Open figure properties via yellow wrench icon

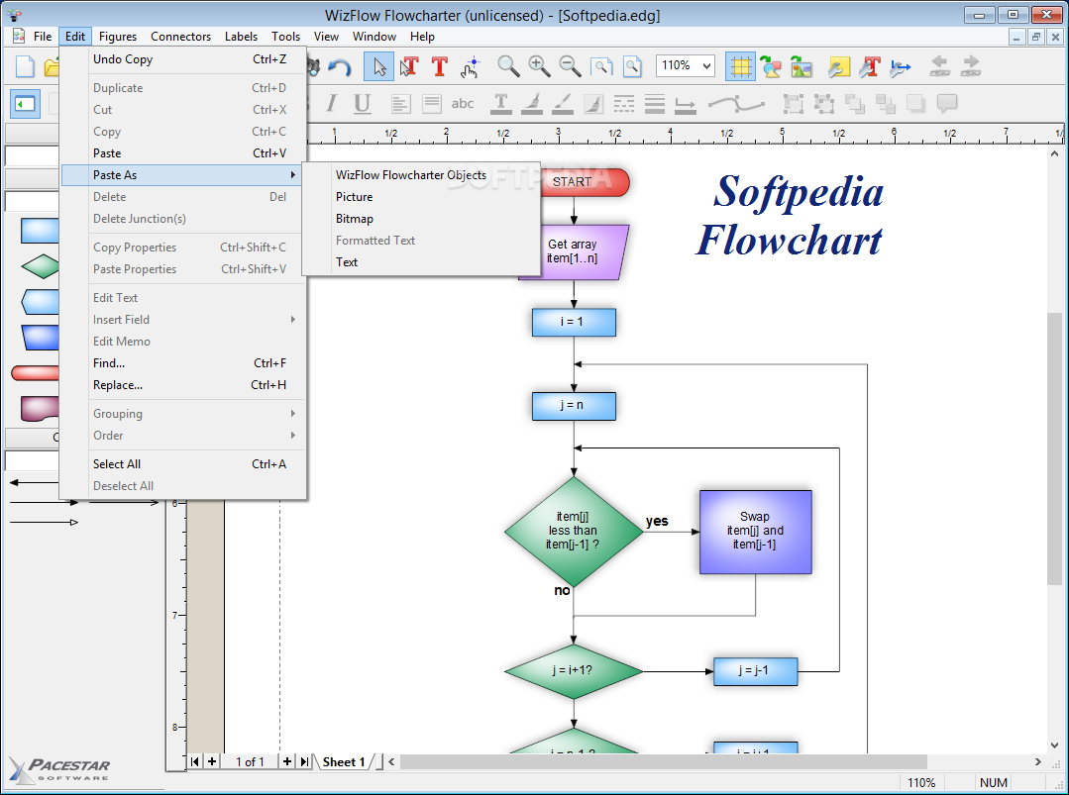tap(838, 66)
